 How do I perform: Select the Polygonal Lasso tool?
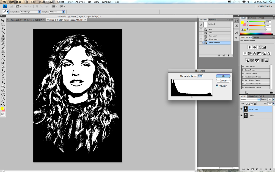tap(3, 28)
